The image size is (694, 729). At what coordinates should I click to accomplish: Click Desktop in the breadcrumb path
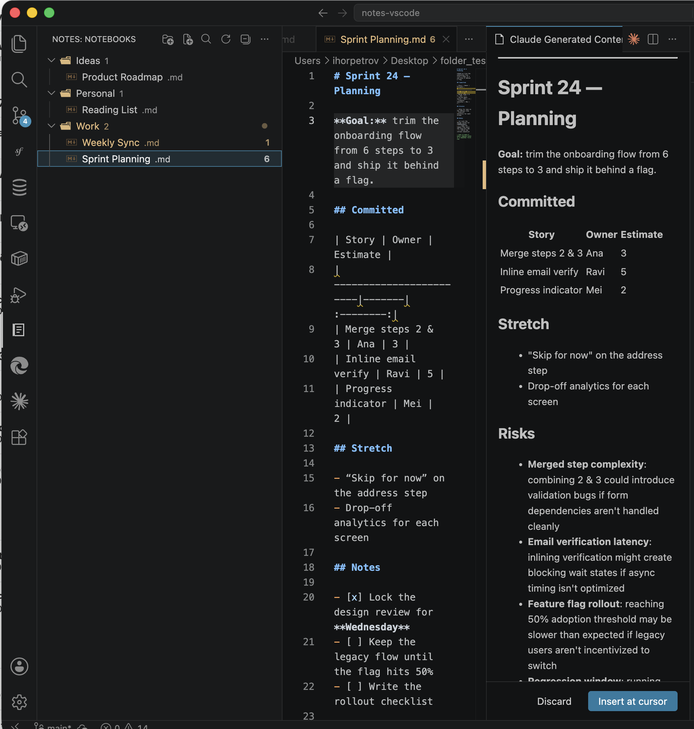coord(409,61)
